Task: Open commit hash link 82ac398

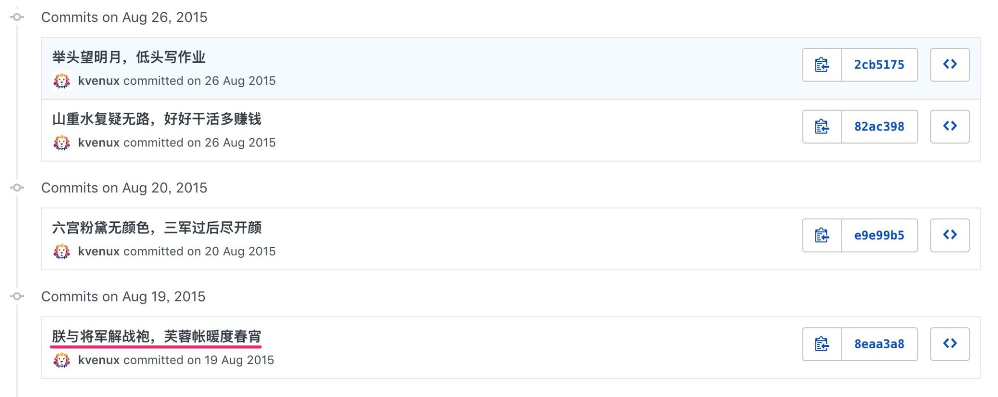Action: click(x=879, y=127)
